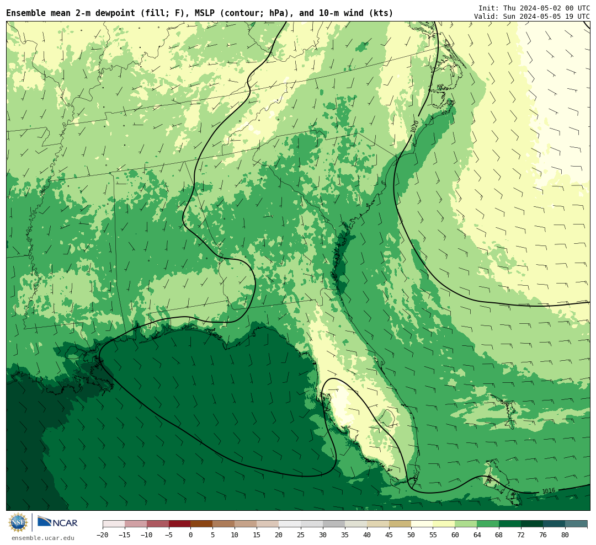Viewport: 596px width, 545px height.
Task: Pick the 72 to 76 darkest green swatch
Action: [532, 524]
